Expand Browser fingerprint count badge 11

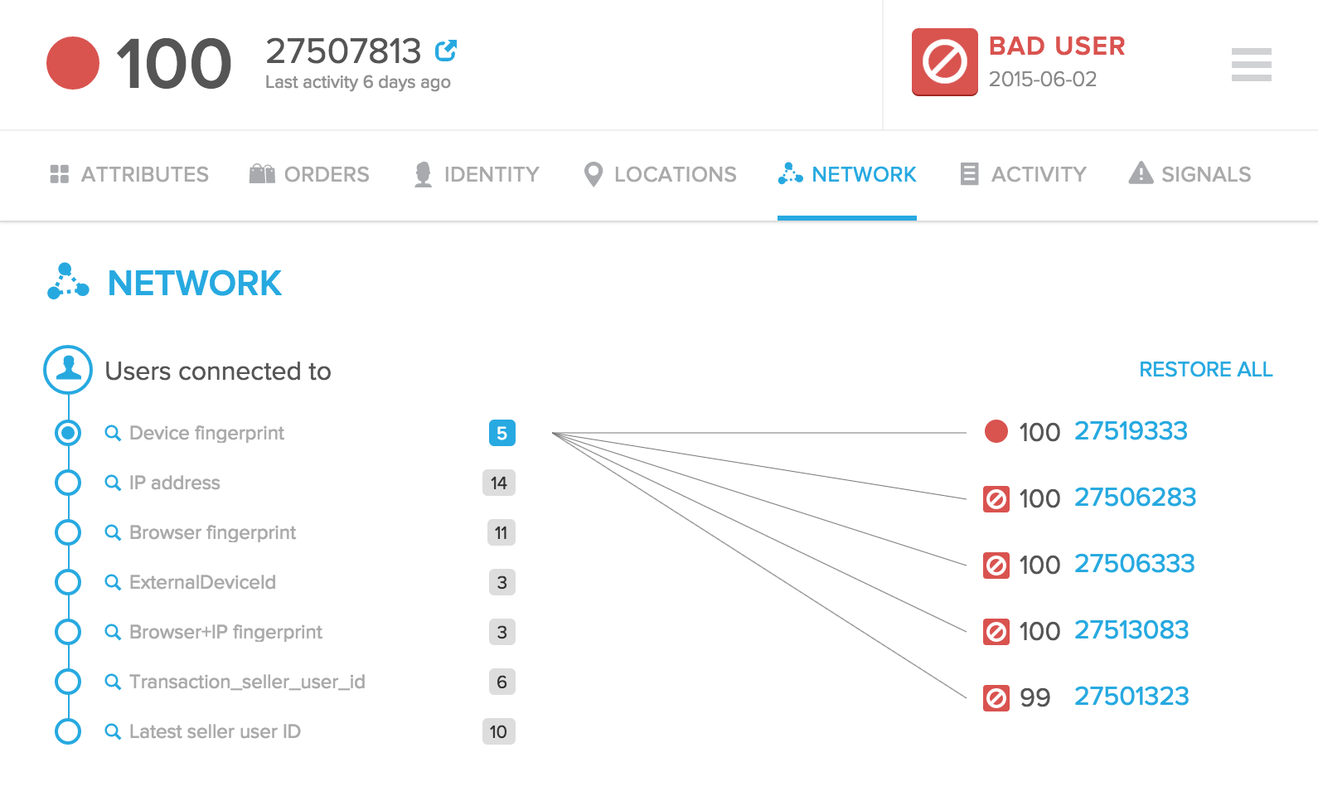tap(501, 532)
